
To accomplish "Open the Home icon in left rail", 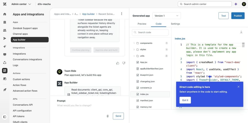I will pyautogui.click(x=5, y=14).
